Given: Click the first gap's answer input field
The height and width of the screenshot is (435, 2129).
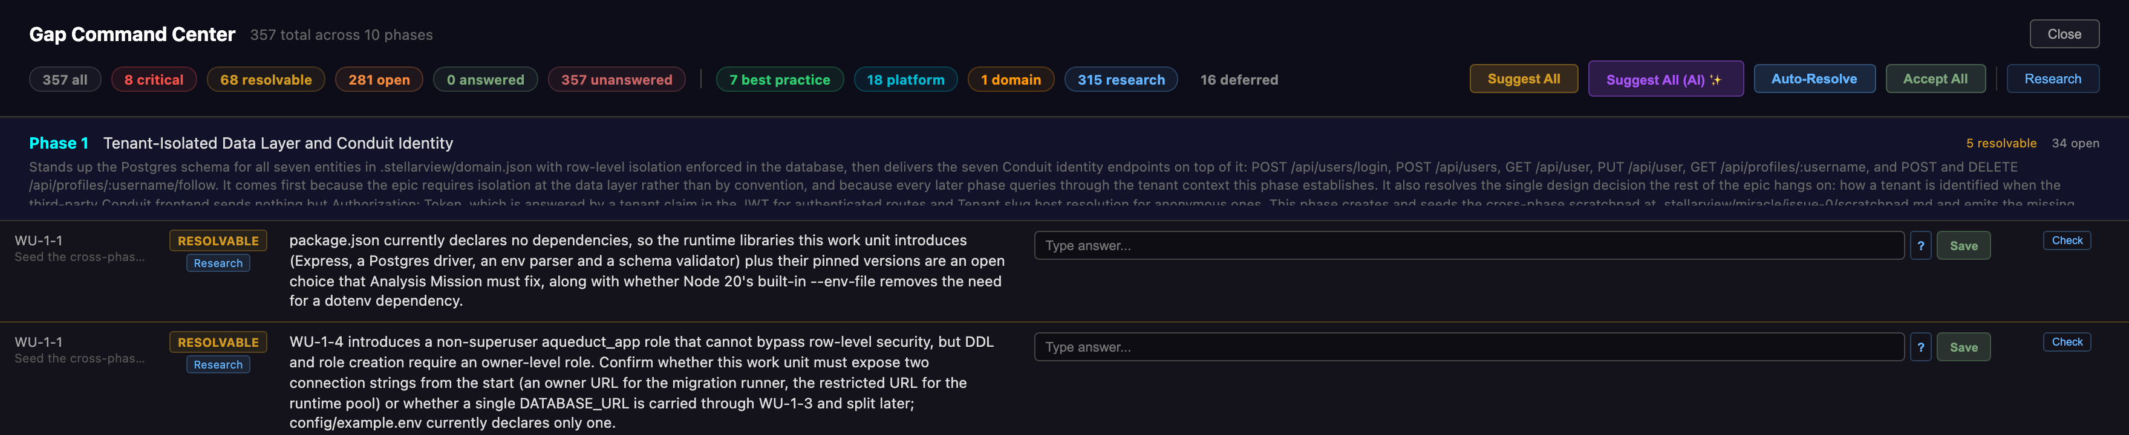Looking at the screenshot, I should click(1469, 245).
